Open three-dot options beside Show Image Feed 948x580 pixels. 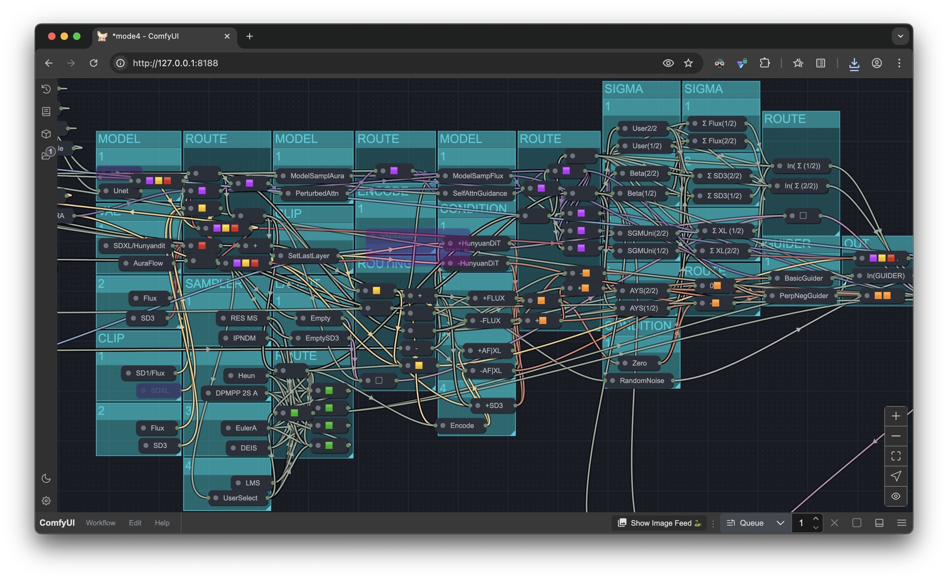(x=713, y=523)
